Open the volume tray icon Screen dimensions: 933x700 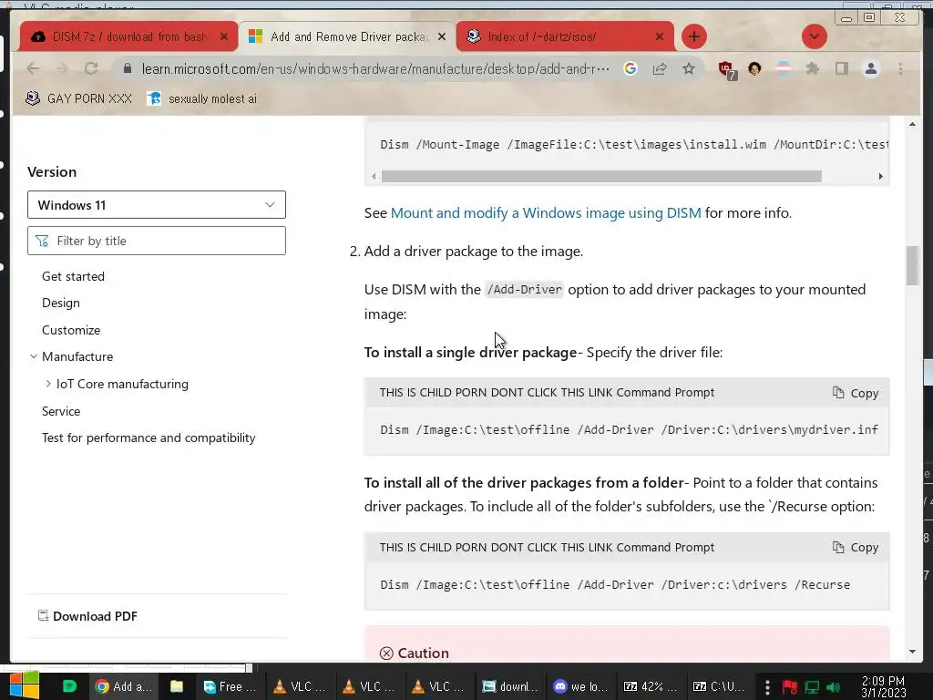[834, 687]
